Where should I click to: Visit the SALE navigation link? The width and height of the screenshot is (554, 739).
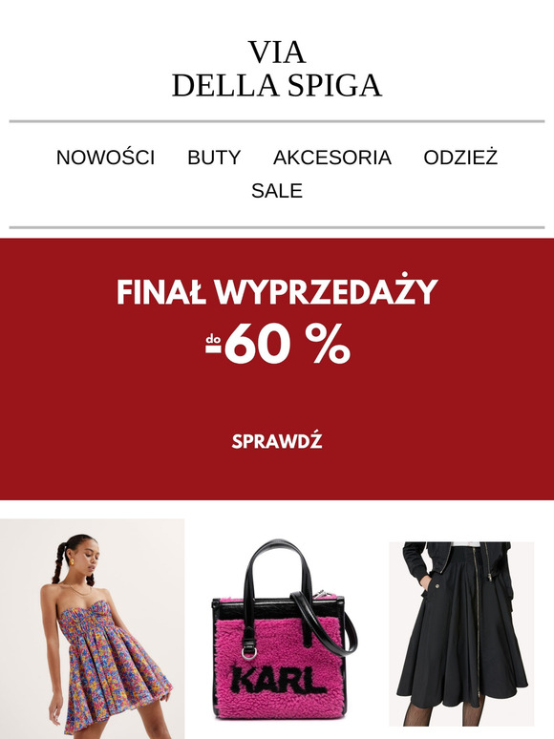[277, 191]
